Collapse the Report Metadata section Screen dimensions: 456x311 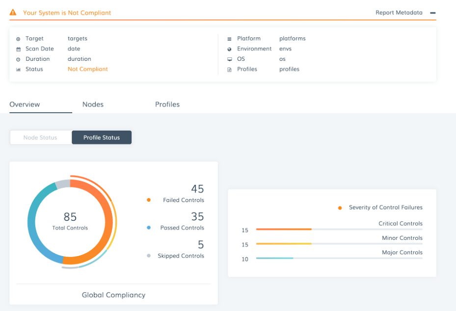433,13
